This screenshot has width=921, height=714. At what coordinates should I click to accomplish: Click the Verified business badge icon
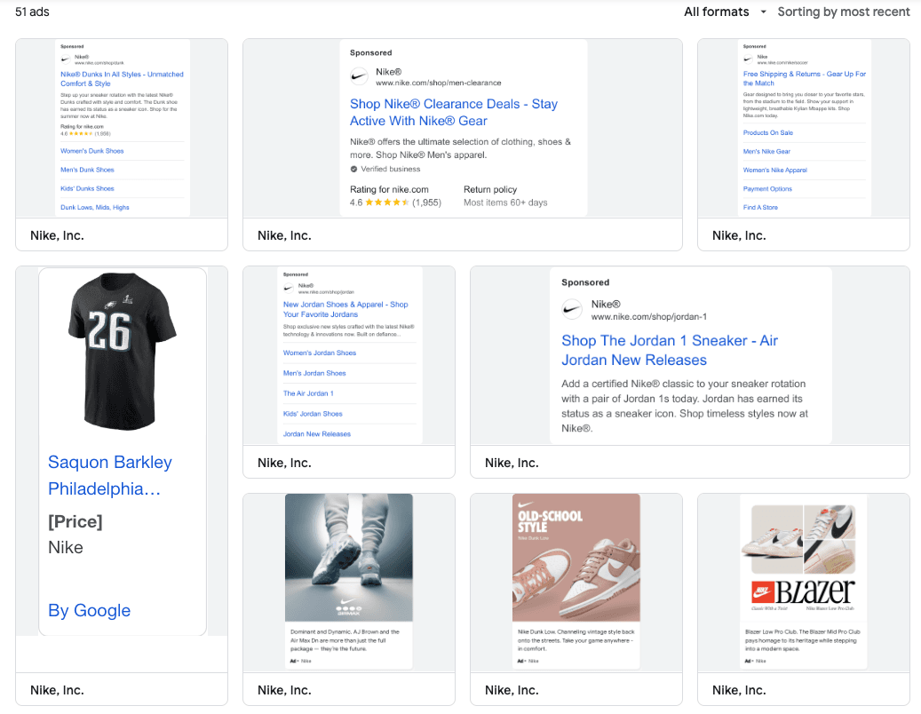353,169
